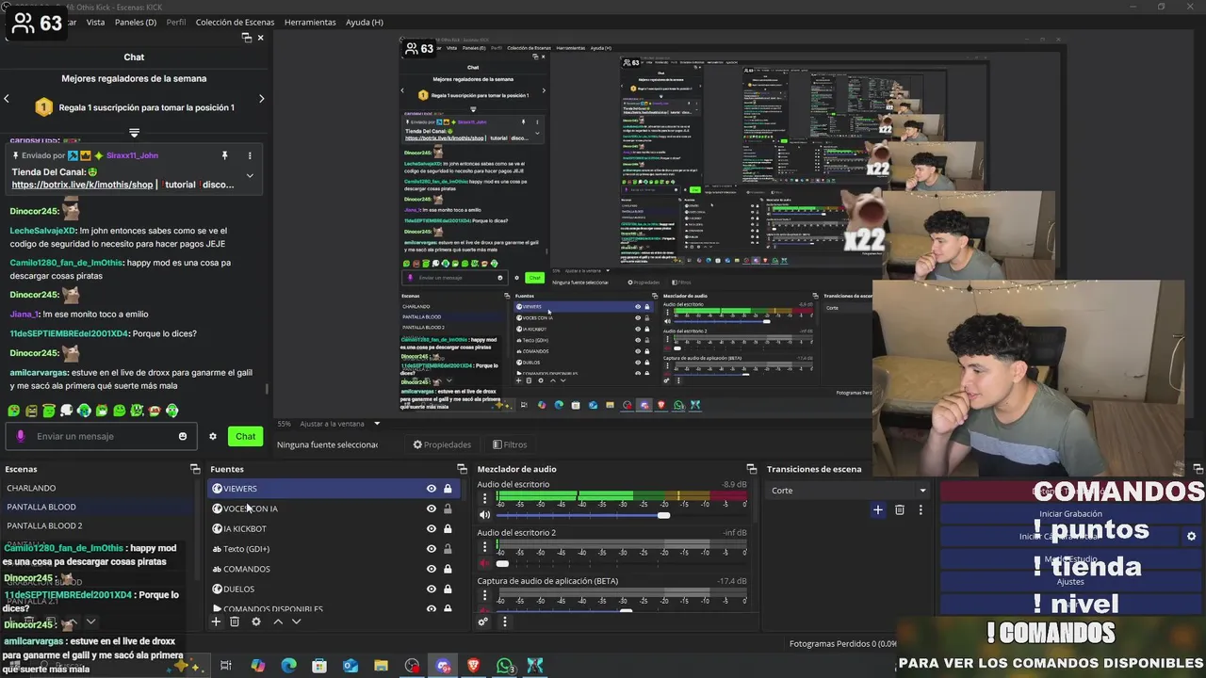Viewport: 1206px width, 678px height.
Task: Go to the previous top gifters slide arrow
Action: coord(7,98)
